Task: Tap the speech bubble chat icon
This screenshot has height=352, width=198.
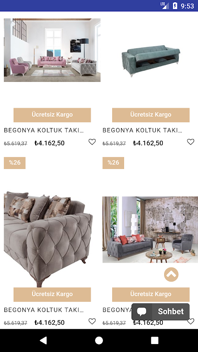Action: point(142,312)
